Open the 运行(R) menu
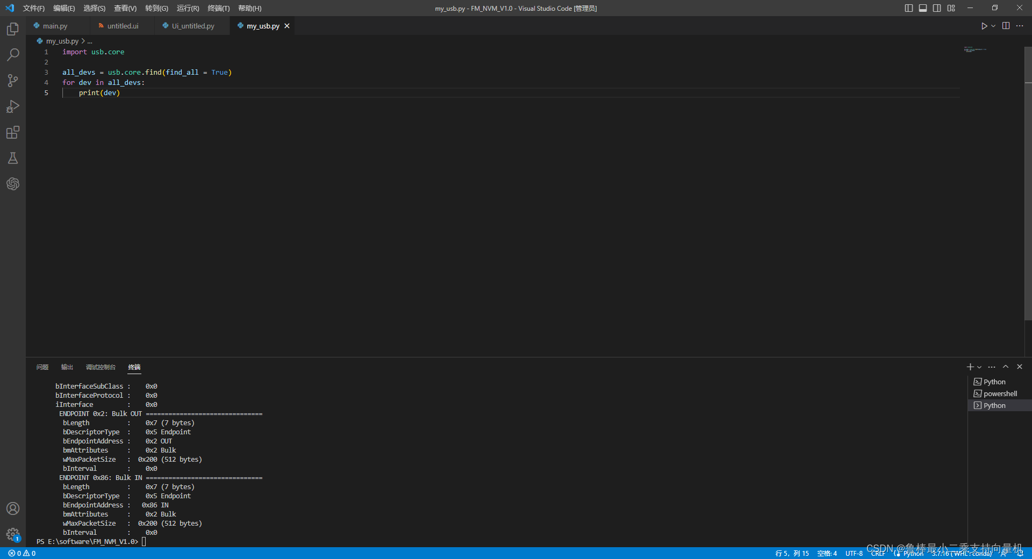The height and width of the screenshot is (559, 1032). (188, 8)
